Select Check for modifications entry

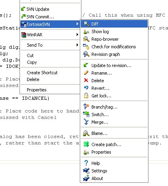(x=114, y=47)
